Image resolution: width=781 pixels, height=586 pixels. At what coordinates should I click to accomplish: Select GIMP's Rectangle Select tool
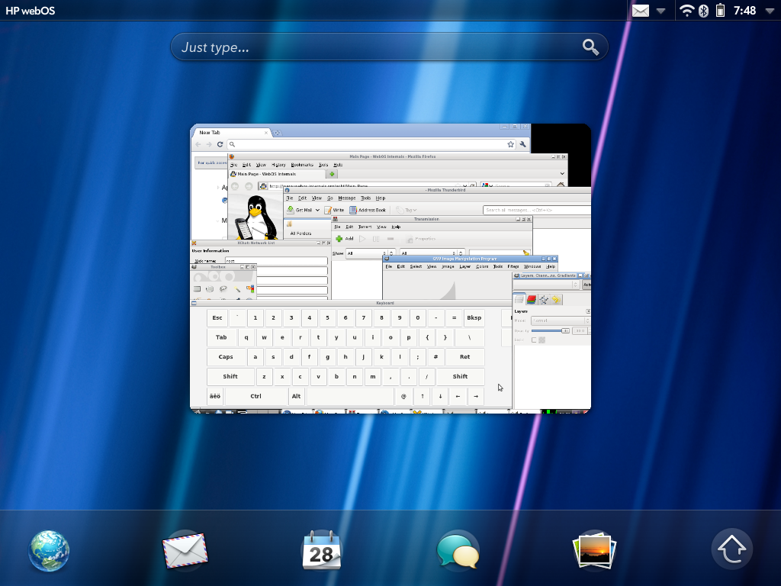pyautogui.click(x=198, y=289)
